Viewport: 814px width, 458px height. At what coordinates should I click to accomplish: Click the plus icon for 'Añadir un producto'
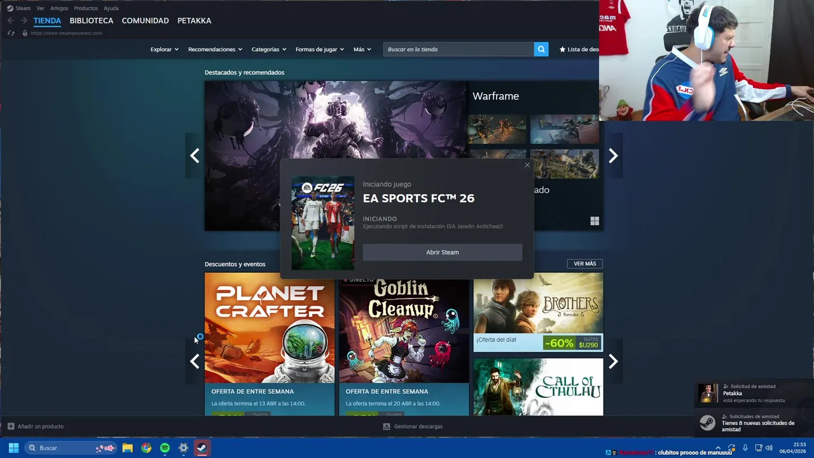[x=11, y=426]
